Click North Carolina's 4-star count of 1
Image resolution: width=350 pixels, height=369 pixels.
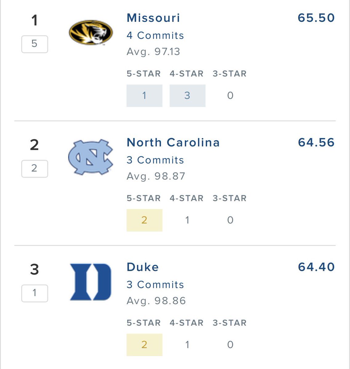[x=187, y=220]
